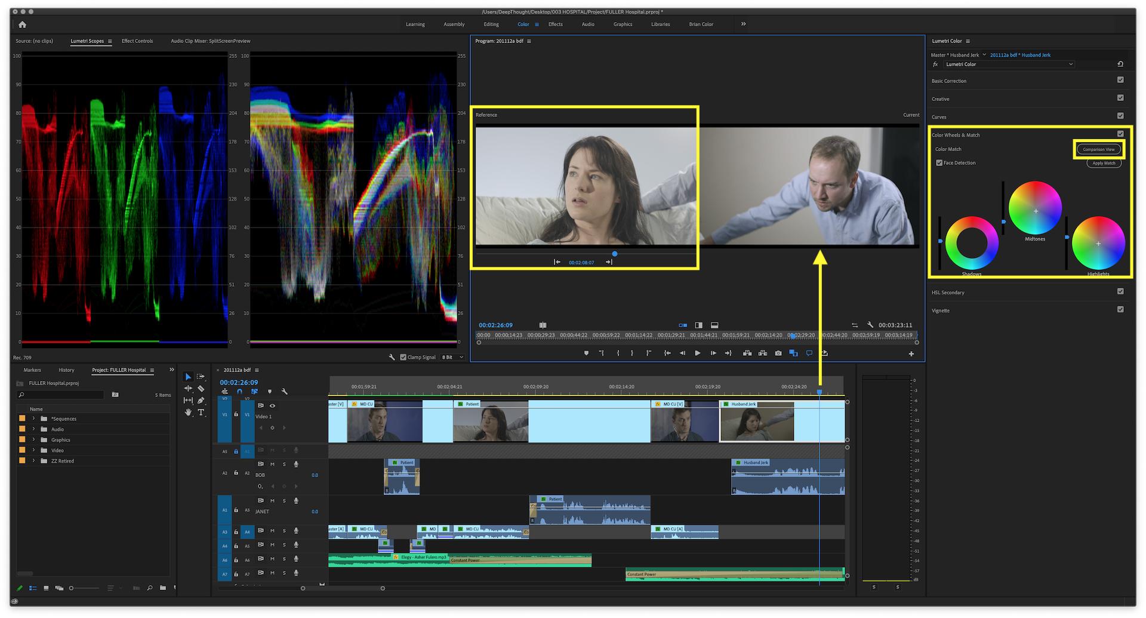Screen dimensions: 1146x618
Task: Open Program monitor settings wrench
Action: [x=870, y=324]
